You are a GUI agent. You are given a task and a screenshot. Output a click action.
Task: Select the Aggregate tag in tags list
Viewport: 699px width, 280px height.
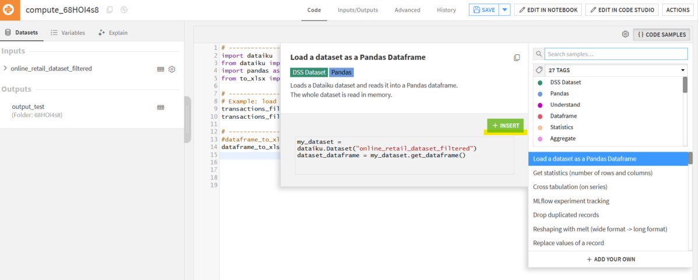tap(563, 139)
